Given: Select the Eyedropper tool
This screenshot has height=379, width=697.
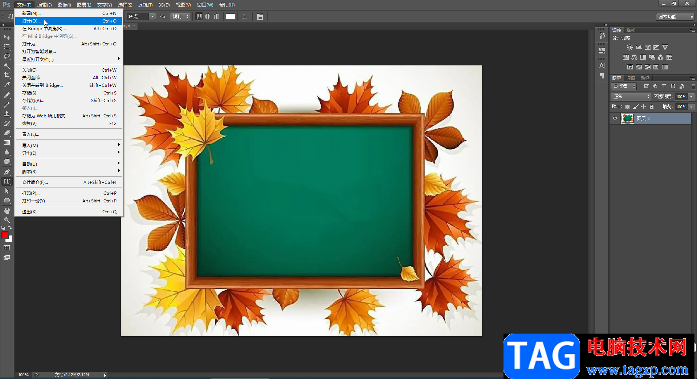Looking at the screenshot, I should pos(7,85).
